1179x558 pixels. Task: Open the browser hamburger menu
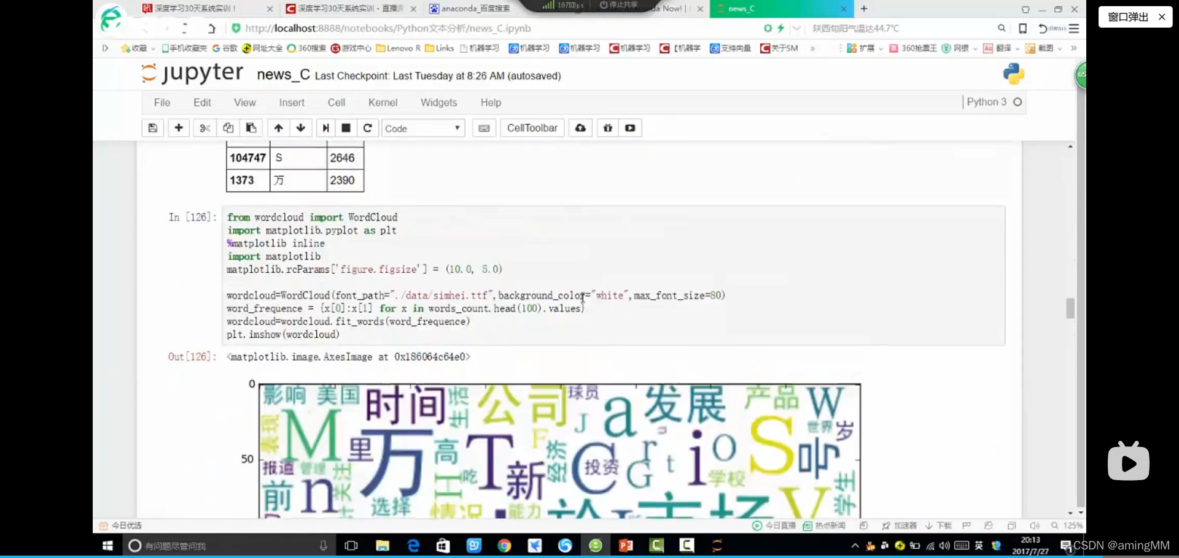(x=1074, y=28)
